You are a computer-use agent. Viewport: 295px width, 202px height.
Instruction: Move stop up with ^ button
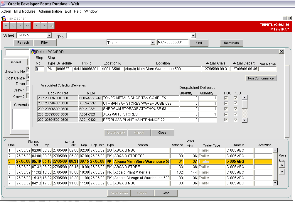coord(282,165)
